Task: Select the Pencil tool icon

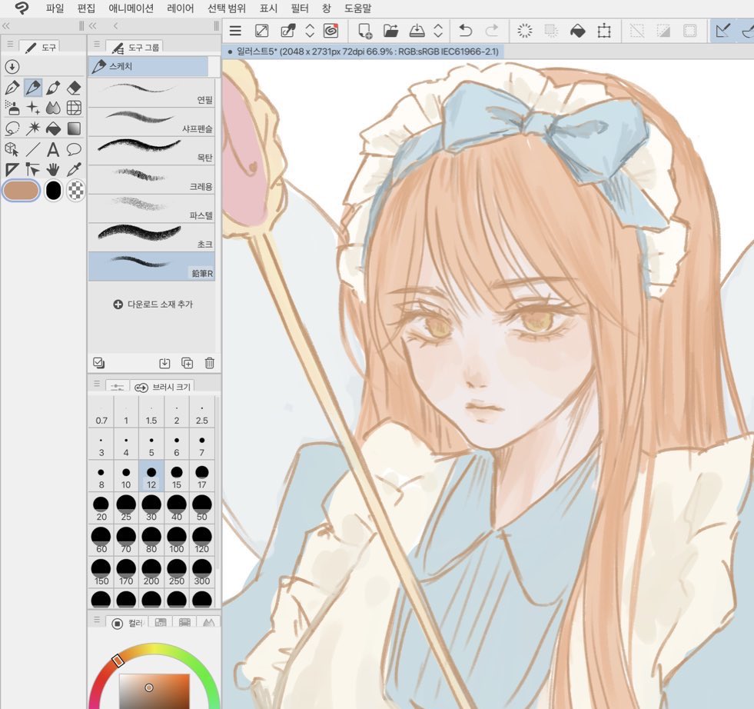Action: [x=33, y=88]
